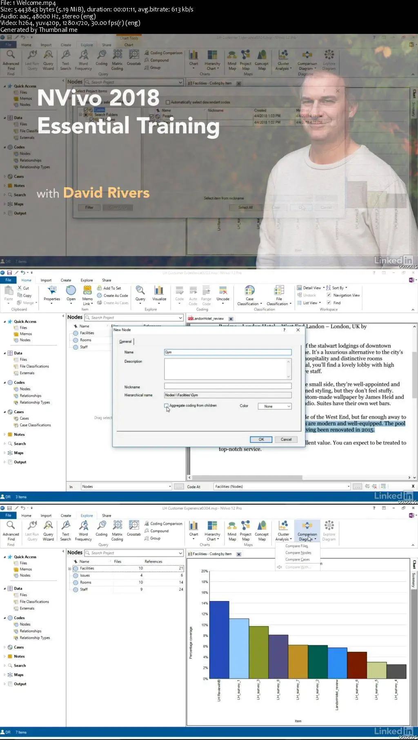Open the Case Classification dropdown in the ribbon
This screenshot has height=740, width=418.
click(250, 295)
